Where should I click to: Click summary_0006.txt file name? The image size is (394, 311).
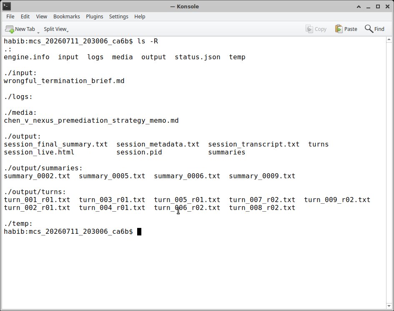pos(187,176)
